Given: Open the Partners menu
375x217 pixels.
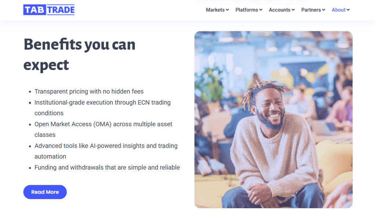Looking at the screenshot, I should click(x=311, y=10).
